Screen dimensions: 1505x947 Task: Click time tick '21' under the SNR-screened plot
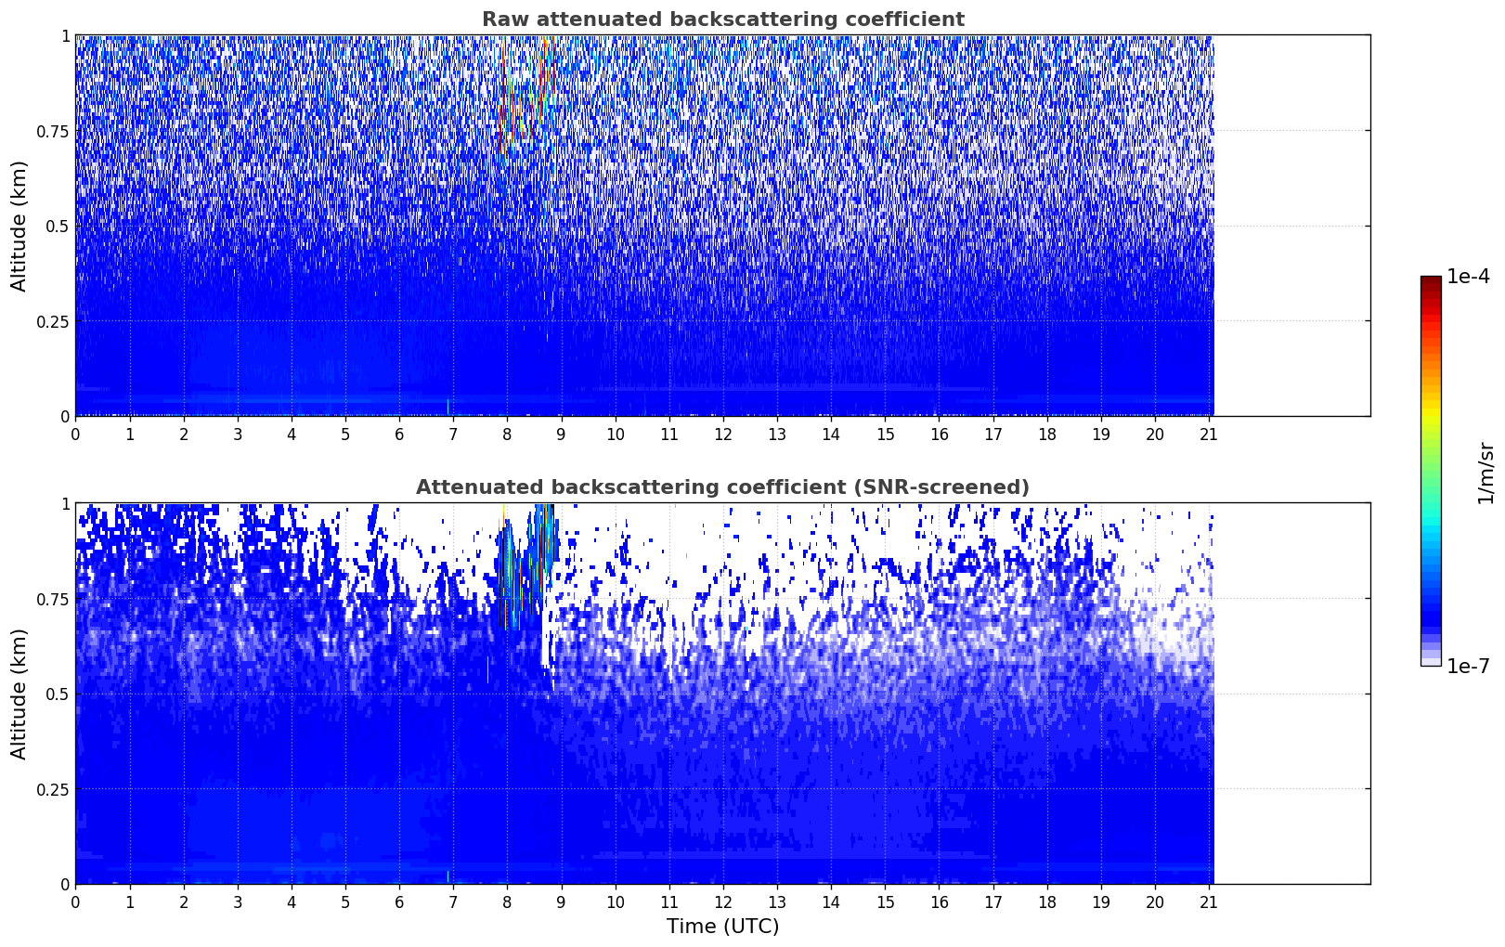(x=1209, y=902)
